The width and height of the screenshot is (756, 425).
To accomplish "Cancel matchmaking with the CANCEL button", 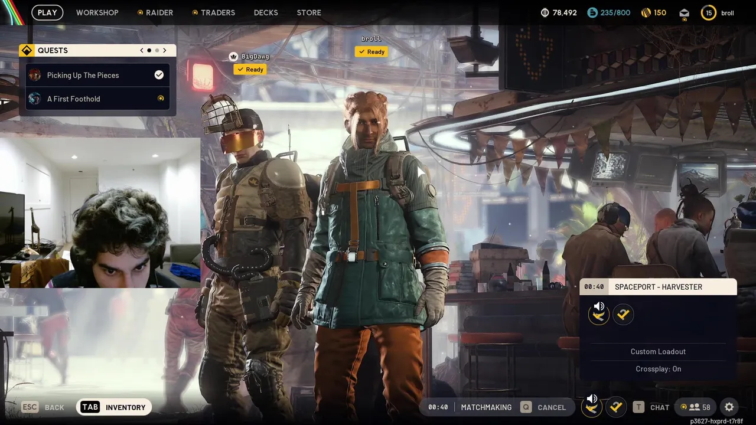I will point(543,407).
